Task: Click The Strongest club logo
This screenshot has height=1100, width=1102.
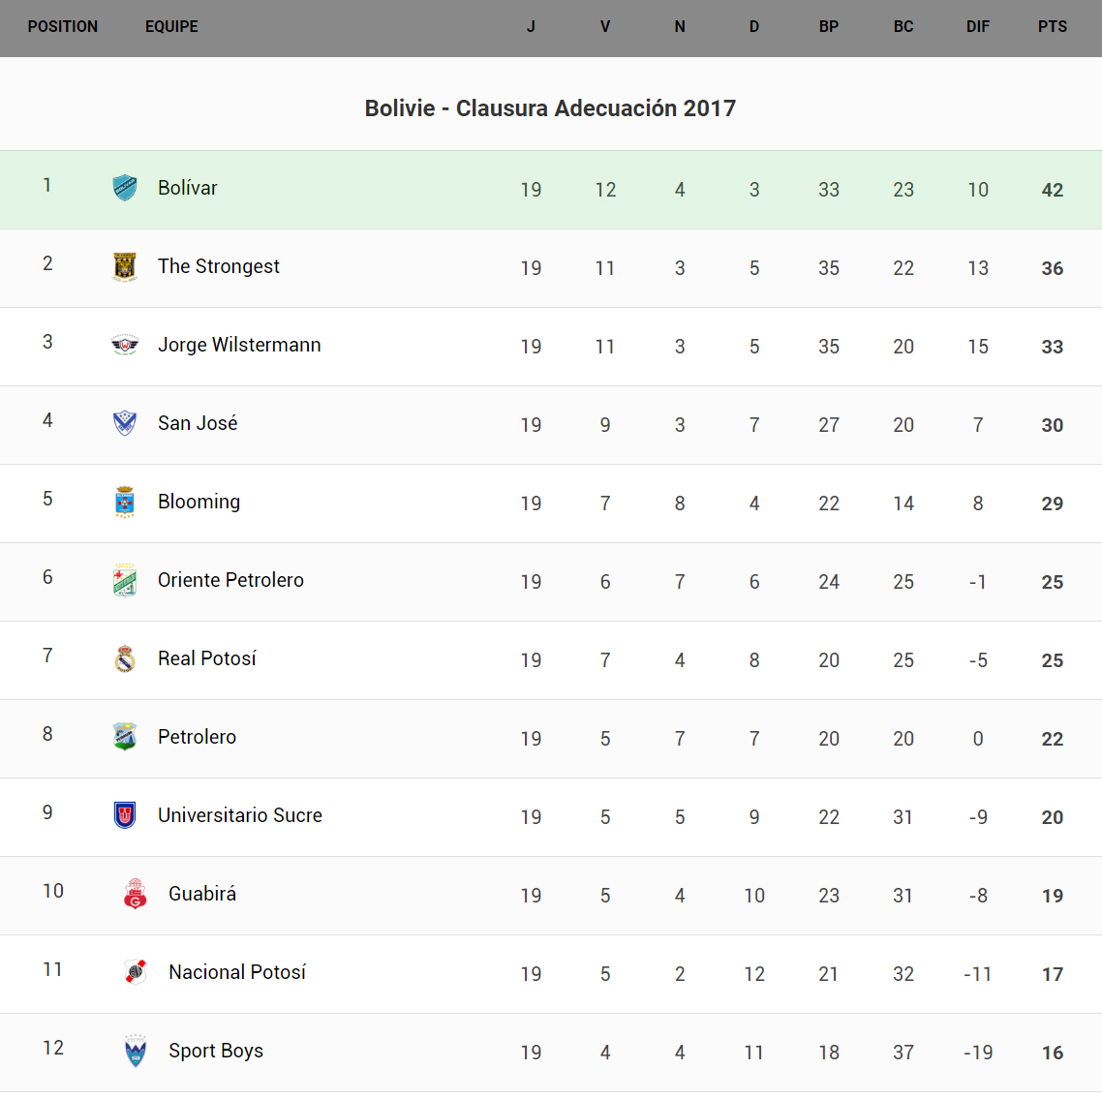Action: pos(125,266)
